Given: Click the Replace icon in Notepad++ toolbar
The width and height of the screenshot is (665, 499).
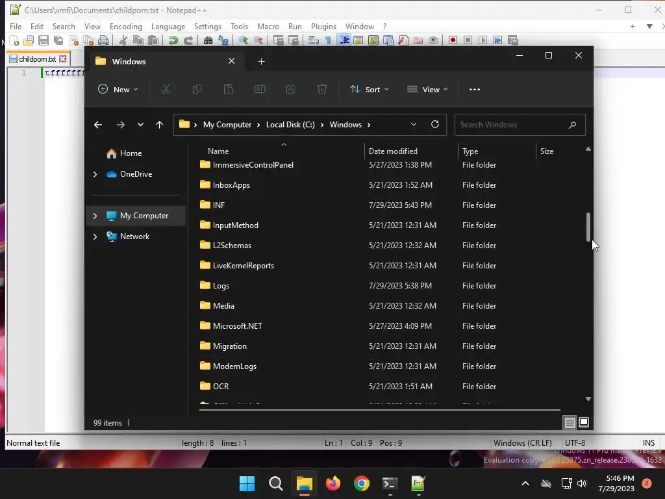Looking at the screenshot, I should point(223,40).
